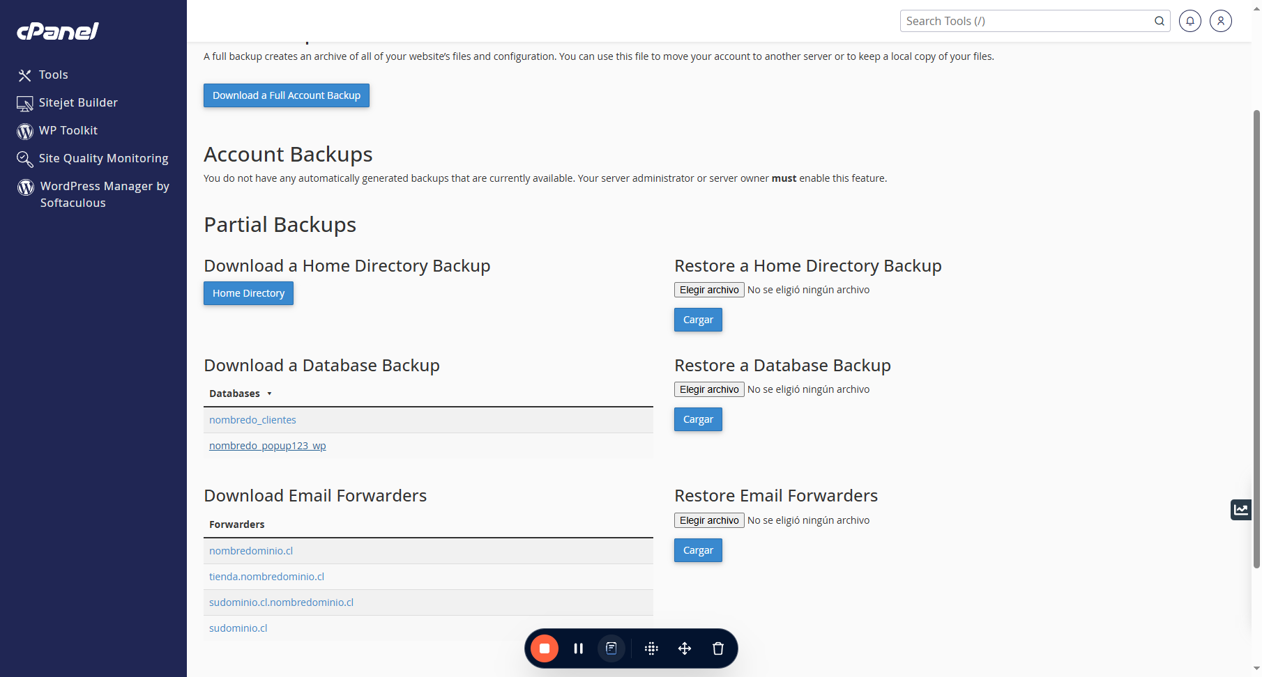Image resolution: width=1262 pixels, height=677 pixels.
Task: Click the Partial Backups heading
Action: coord(280,225)
